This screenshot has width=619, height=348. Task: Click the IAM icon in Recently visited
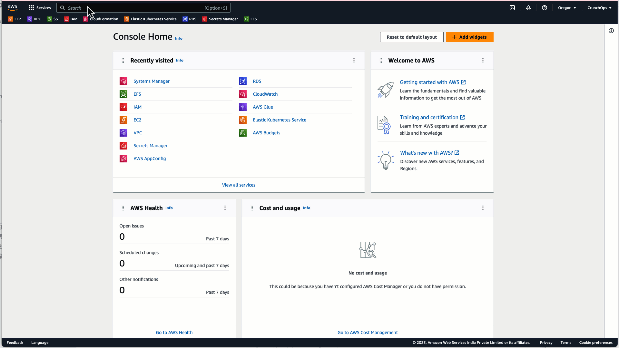(x=123, y=107)
